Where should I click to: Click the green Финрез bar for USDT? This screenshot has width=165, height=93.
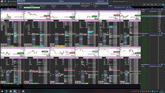tap(32, 8)
